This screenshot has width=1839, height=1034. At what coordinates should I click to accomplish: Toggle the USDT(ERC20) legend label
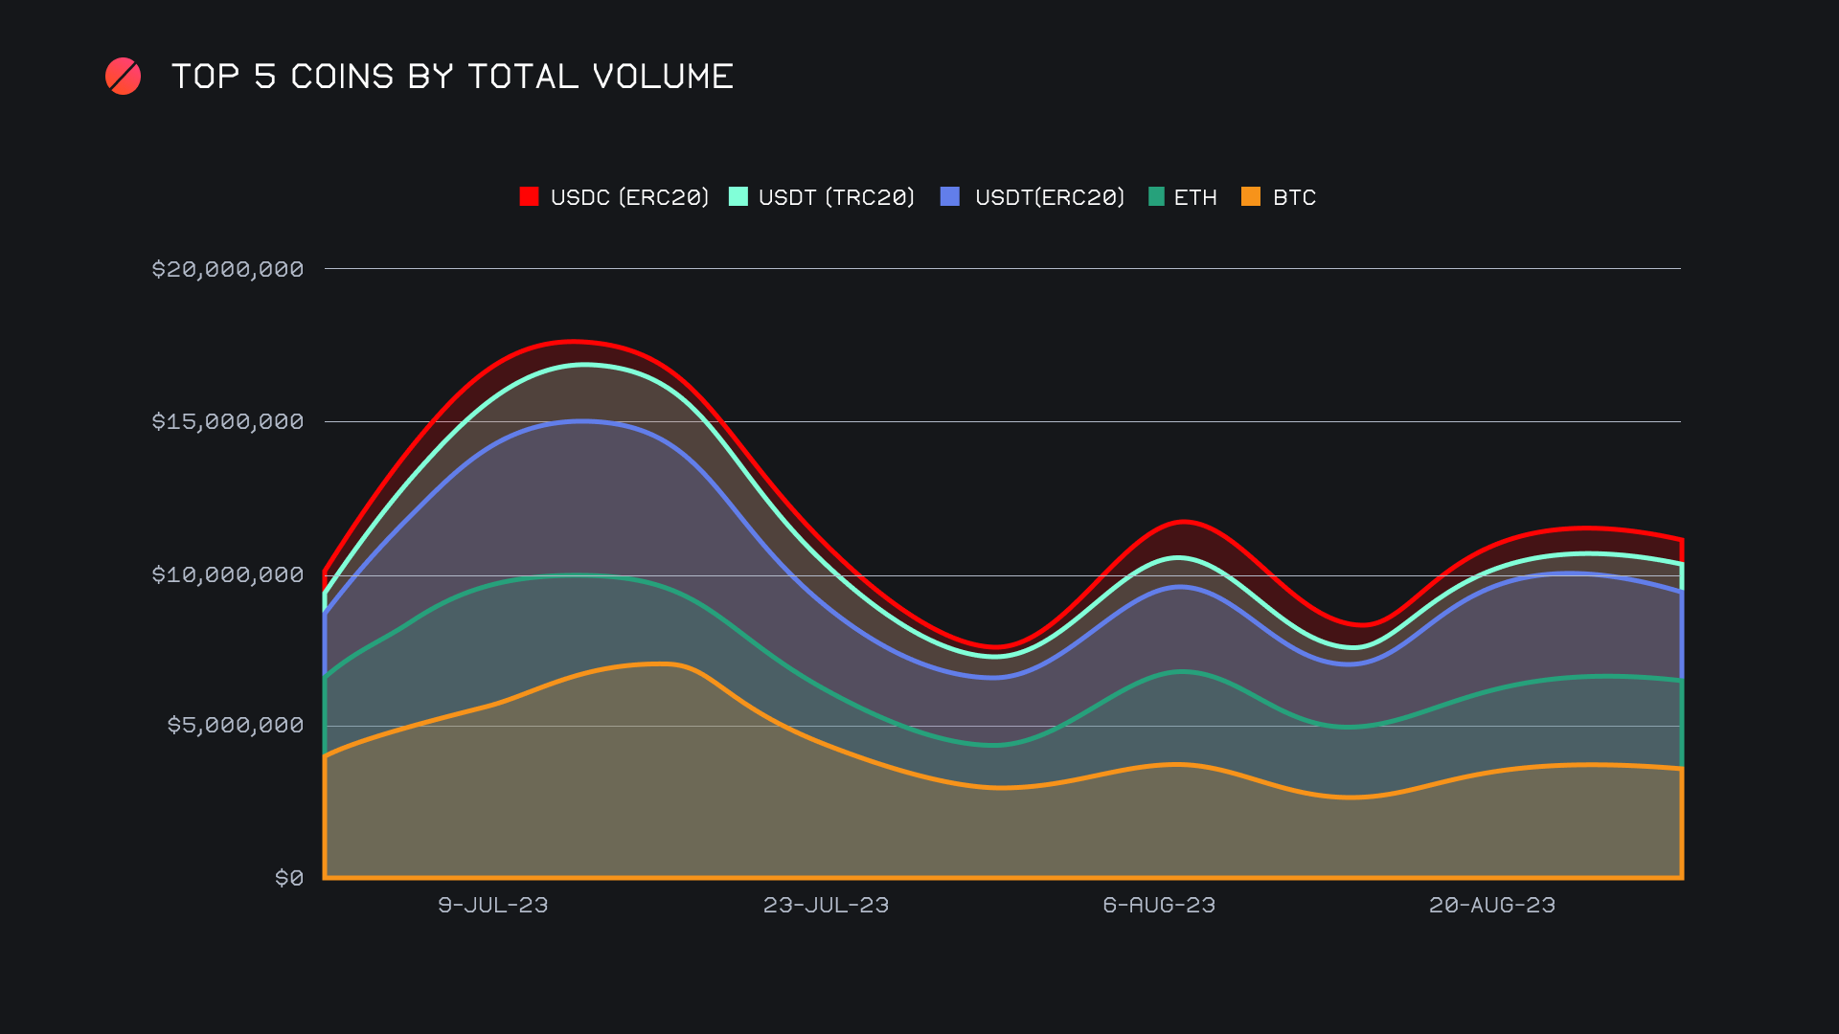(1049, 197)
